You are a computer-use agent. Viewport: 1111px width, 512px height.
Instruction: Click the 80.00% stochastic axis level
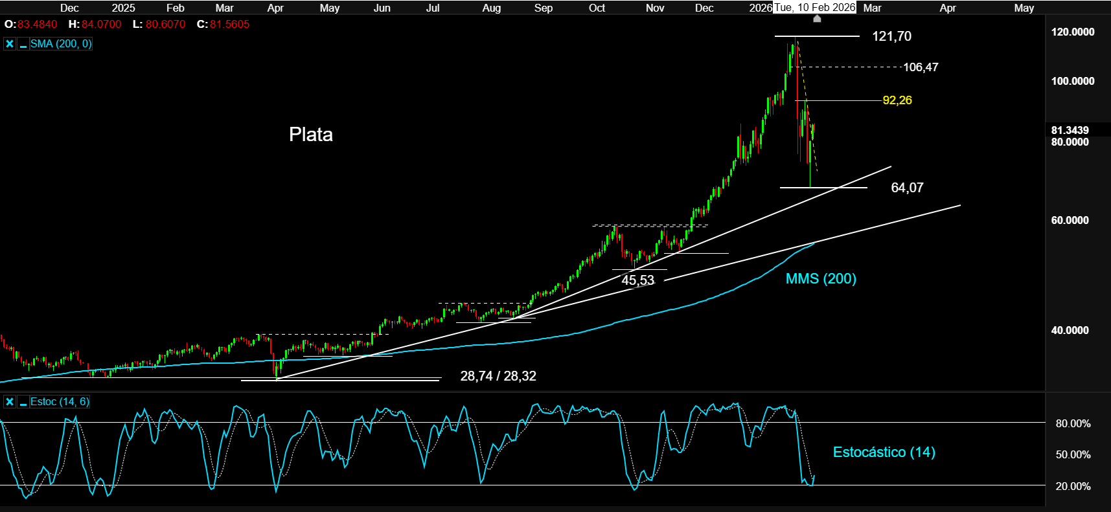pos(1073,423)
